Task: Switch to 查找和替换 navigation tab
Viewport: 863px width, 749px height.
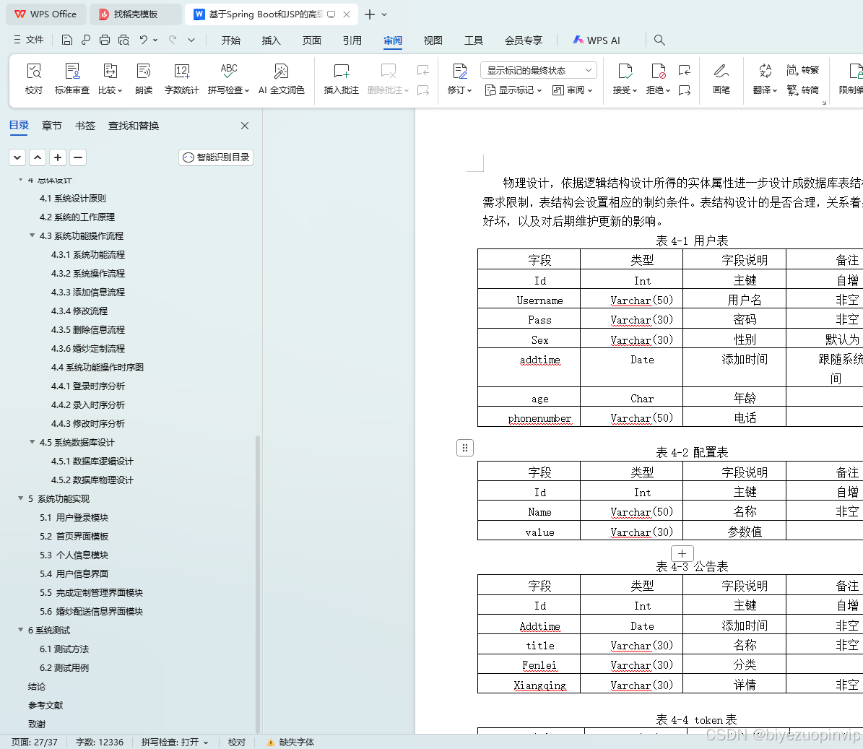Action: [134, 126]
